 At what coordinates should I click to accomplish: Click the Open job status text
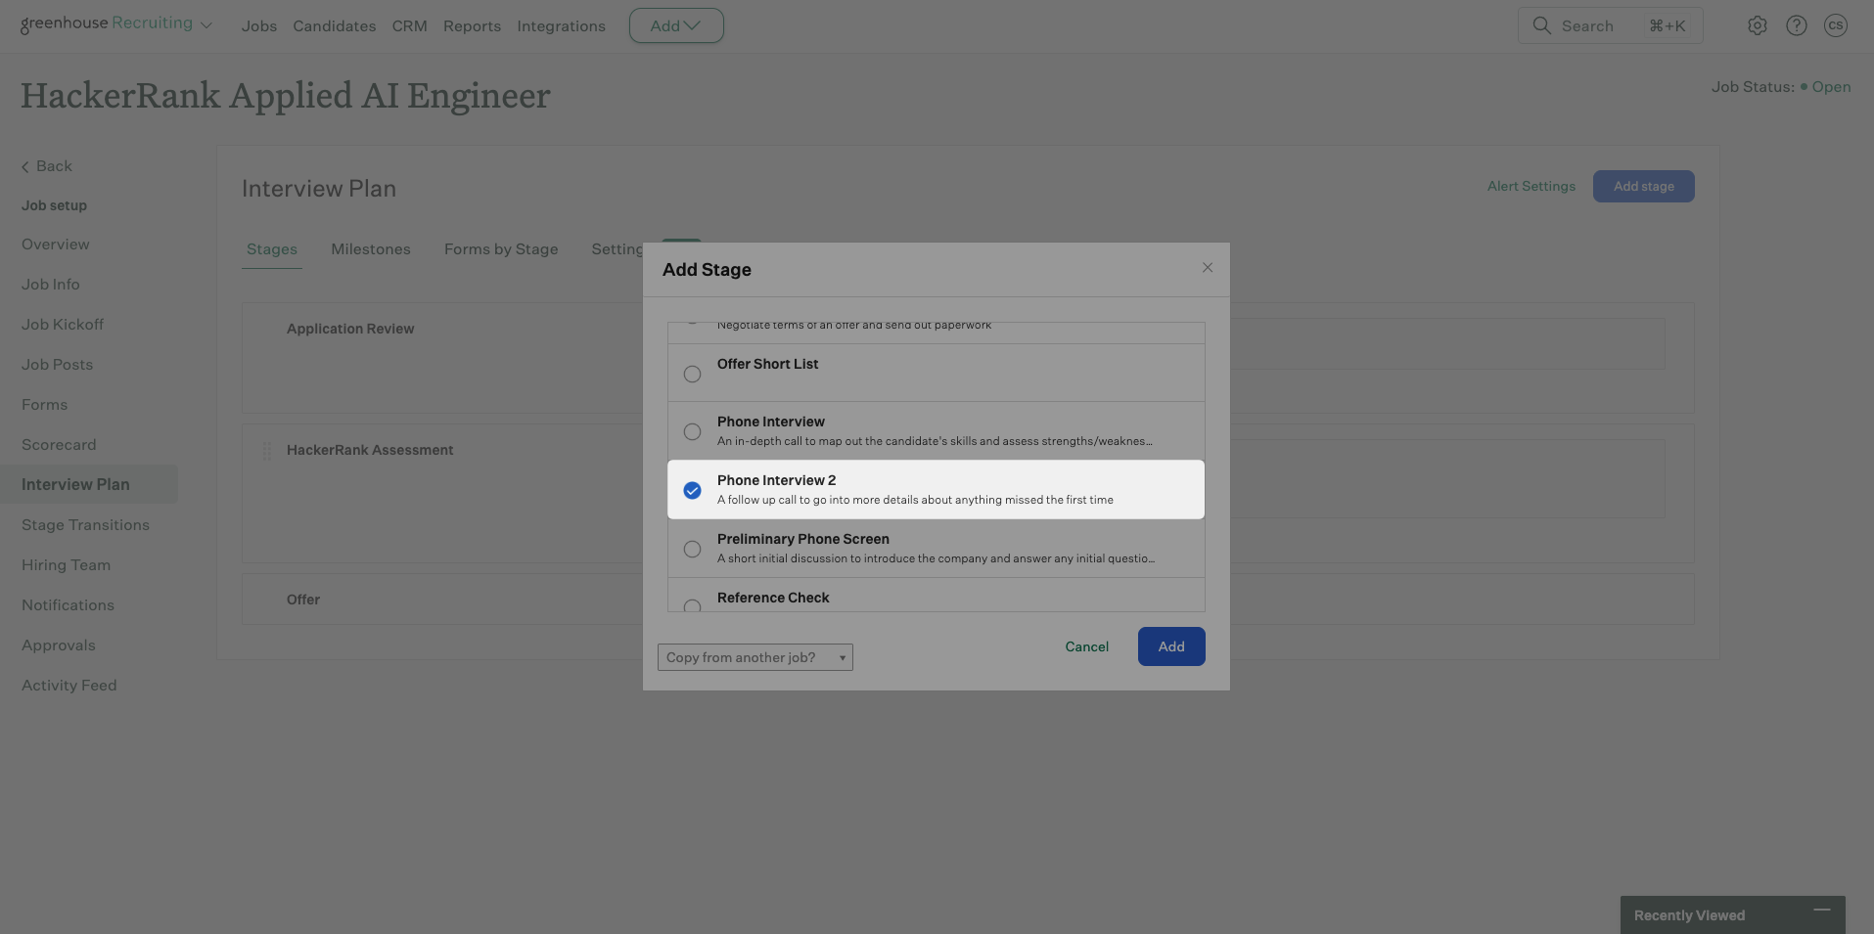1831,87
